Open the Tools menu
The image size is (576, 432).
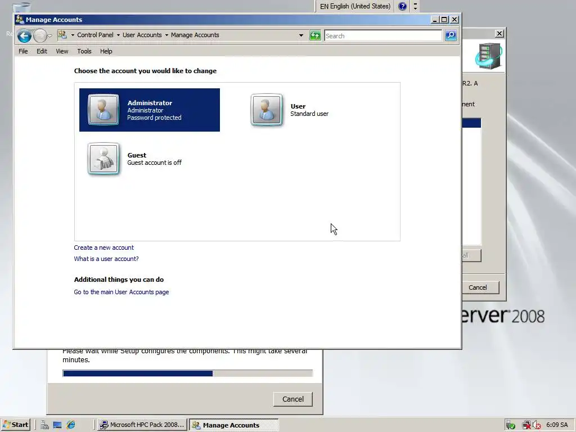pyautogui.click(x=84, y=51)
